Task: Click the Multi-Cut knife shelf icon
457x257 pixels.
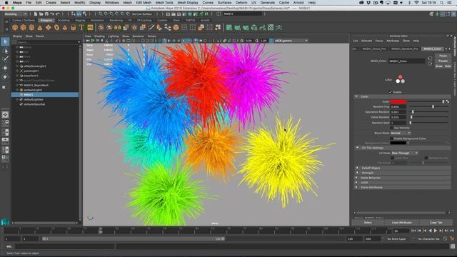Action: (x=151, y=28)
